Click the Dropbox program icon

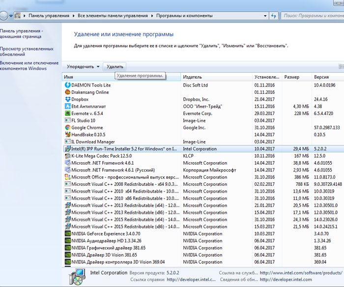click(x=68, y=99)
